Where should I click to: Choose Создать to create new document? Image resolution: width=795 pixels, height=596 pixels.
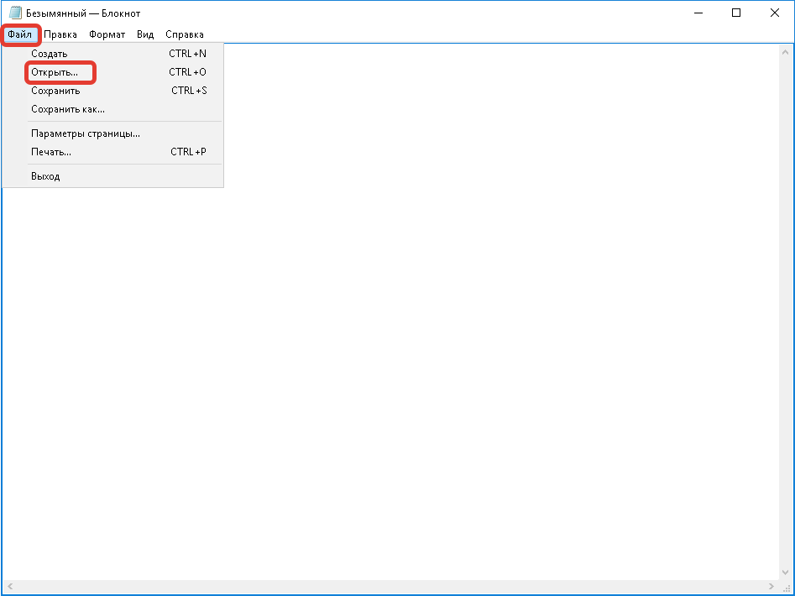coord(50,54)
